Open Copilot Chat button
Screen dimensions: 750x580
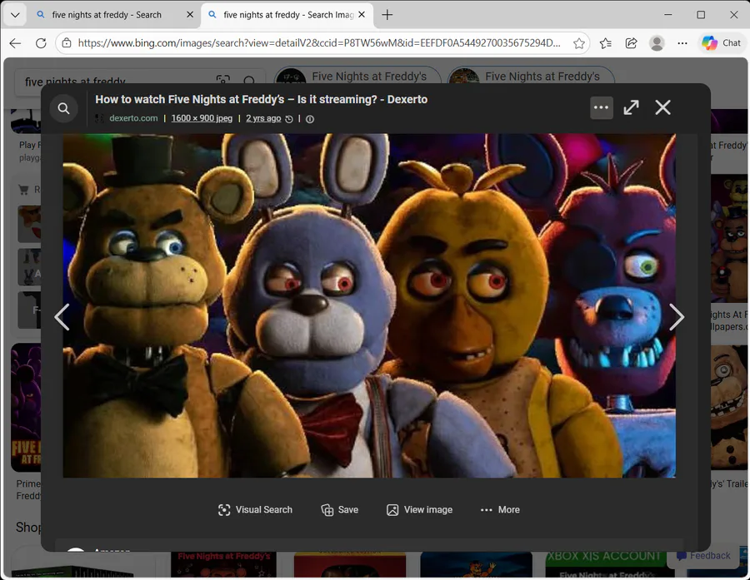click(x=722, y=43)
